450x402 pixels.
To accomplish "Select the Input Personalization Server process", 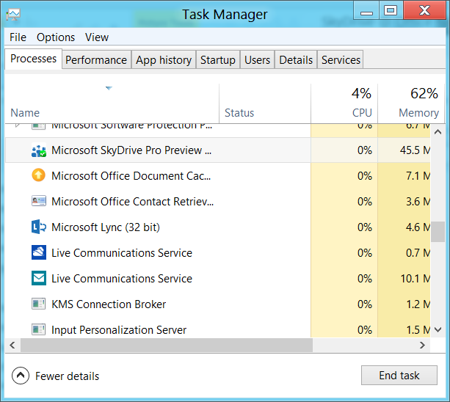I will pos(217,329).
